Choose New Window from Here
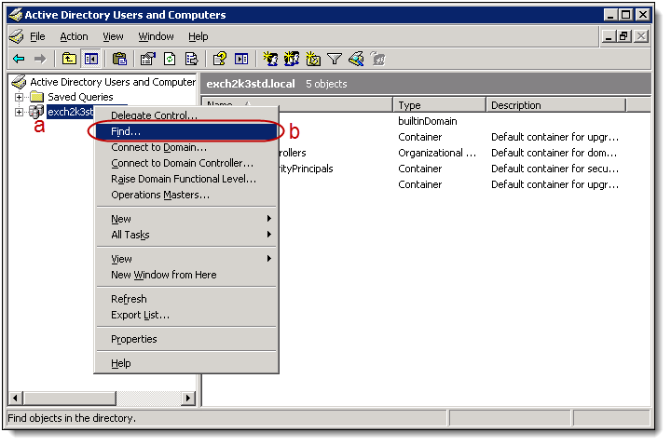 click(x=186, y=275)
